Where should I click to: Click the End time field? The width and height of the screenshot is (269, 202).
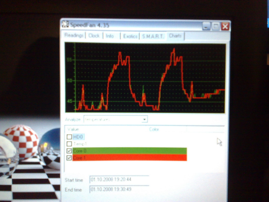(119, 189)
